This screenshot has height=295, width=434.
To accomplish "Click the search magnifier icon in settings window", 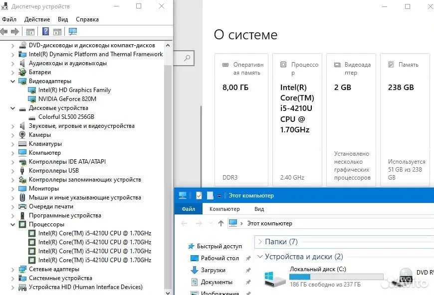I will [187, 58].
